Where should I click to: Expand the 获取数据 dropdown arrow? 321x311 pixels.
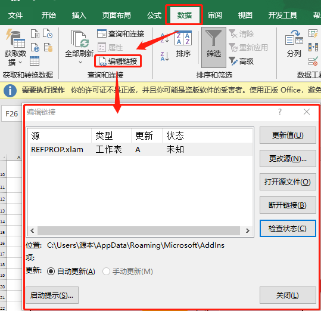click(20, 62)
